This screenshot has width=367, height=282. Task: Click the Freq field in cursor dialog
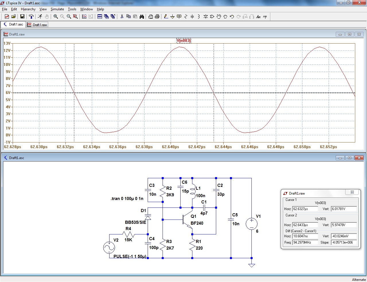point(305,242)
